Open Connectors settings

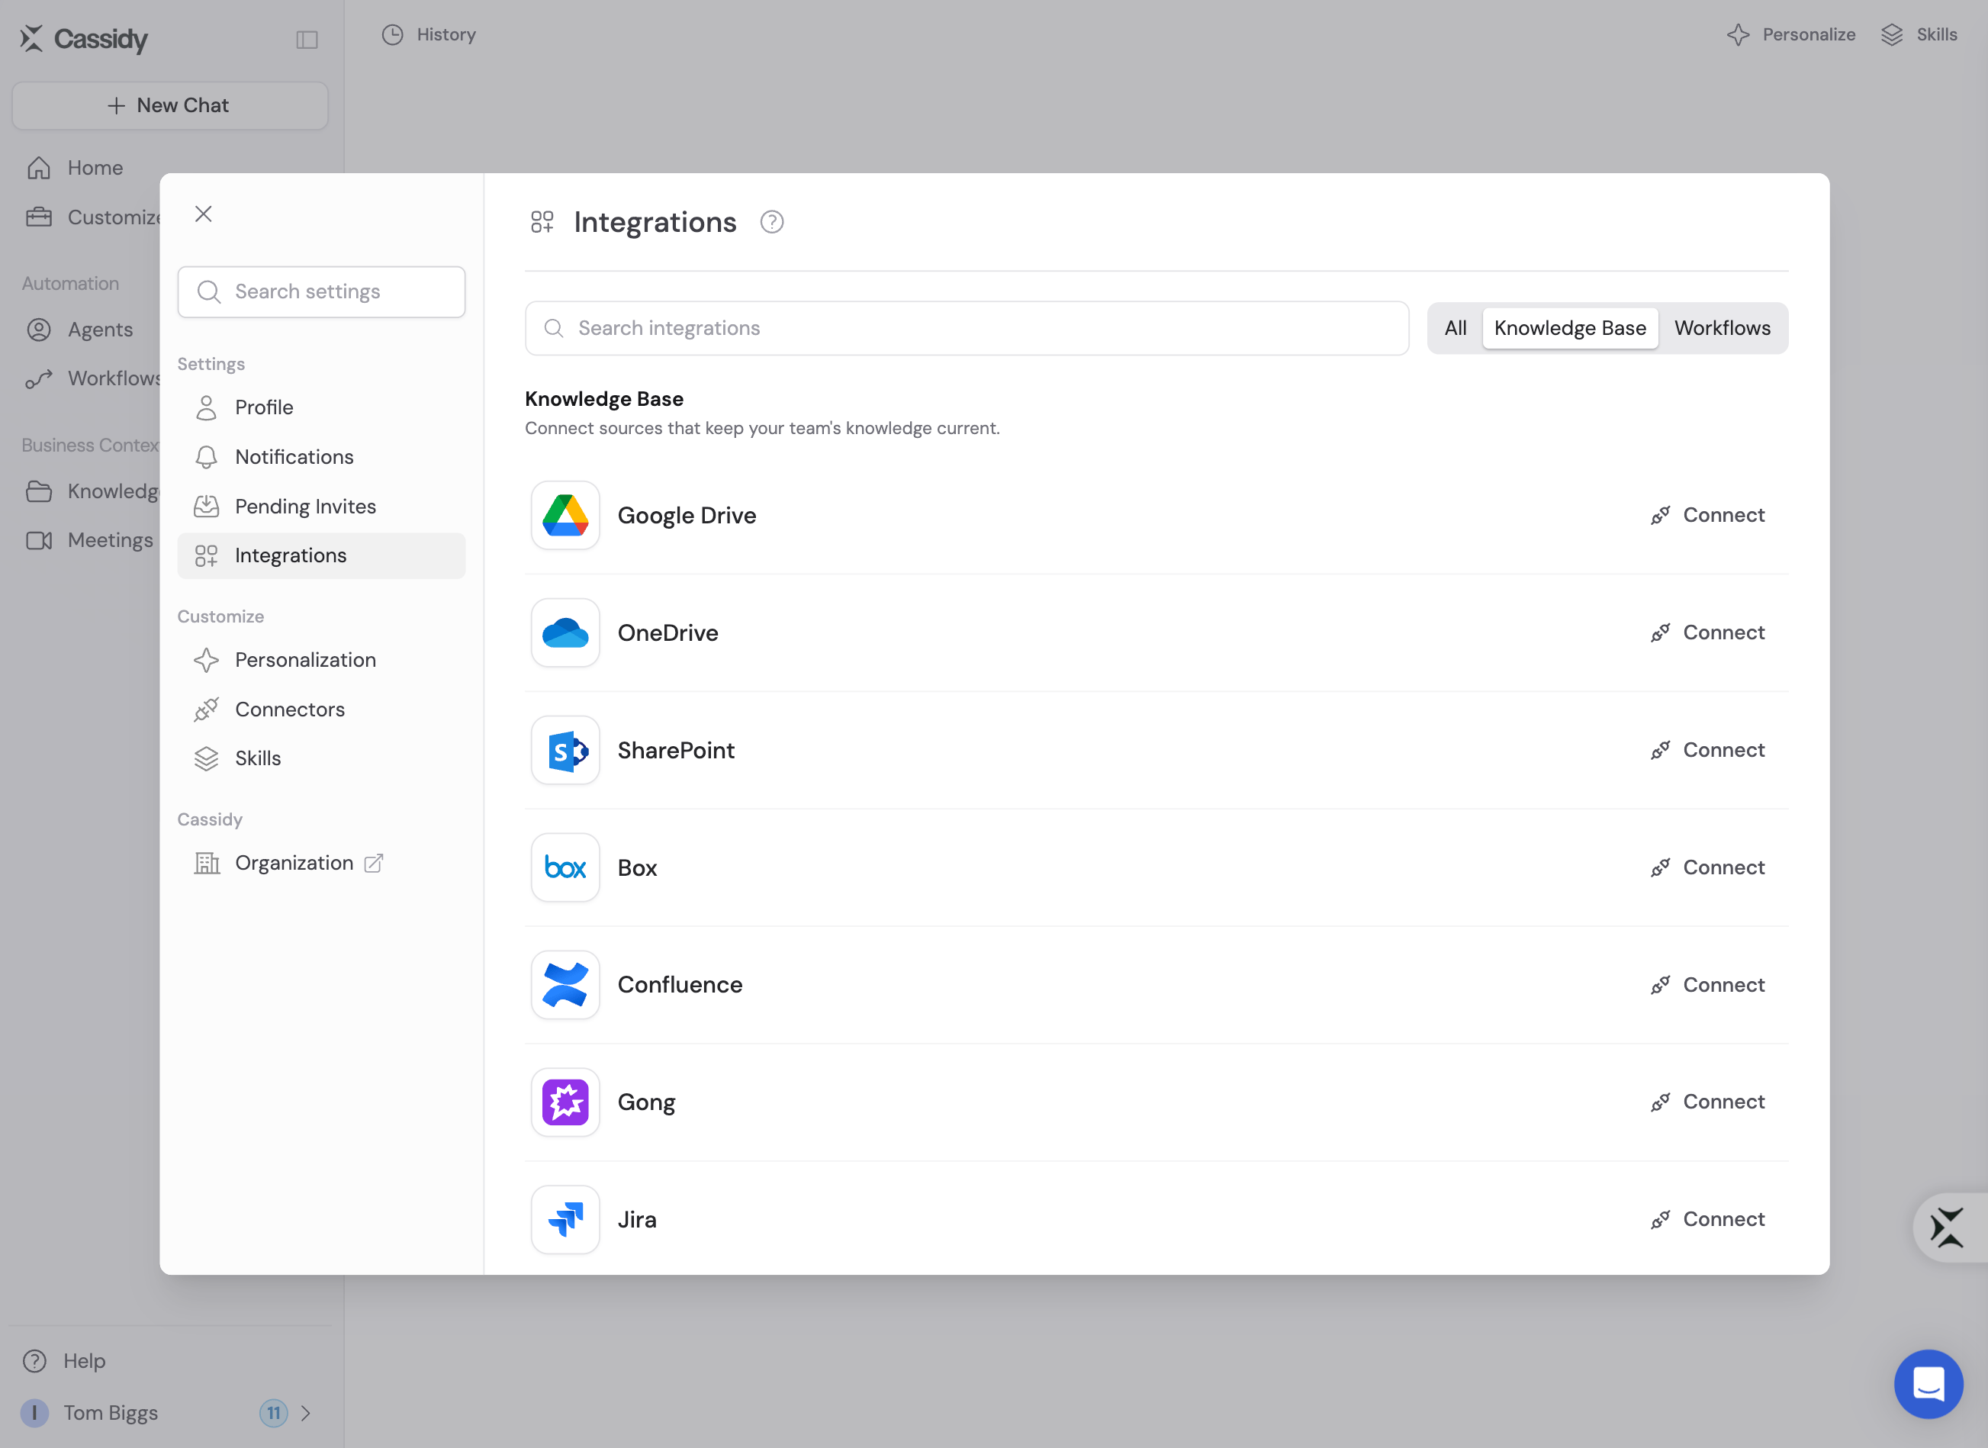click(x=321, y=709)
